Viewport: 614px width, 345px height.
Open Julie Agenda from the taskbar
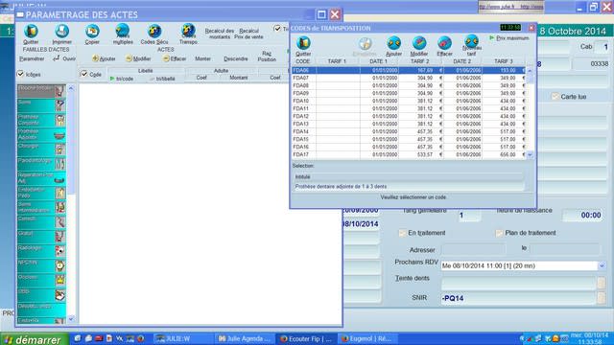245,338
